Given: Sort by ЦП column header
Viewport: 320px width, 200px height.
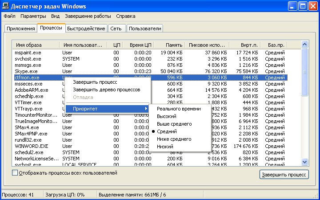Looking at the screenshot, I should click(115, 45).
